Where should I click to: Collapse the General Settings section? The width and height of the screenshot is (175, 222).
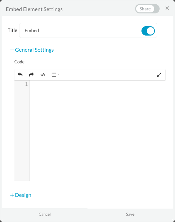click(34, 50)
